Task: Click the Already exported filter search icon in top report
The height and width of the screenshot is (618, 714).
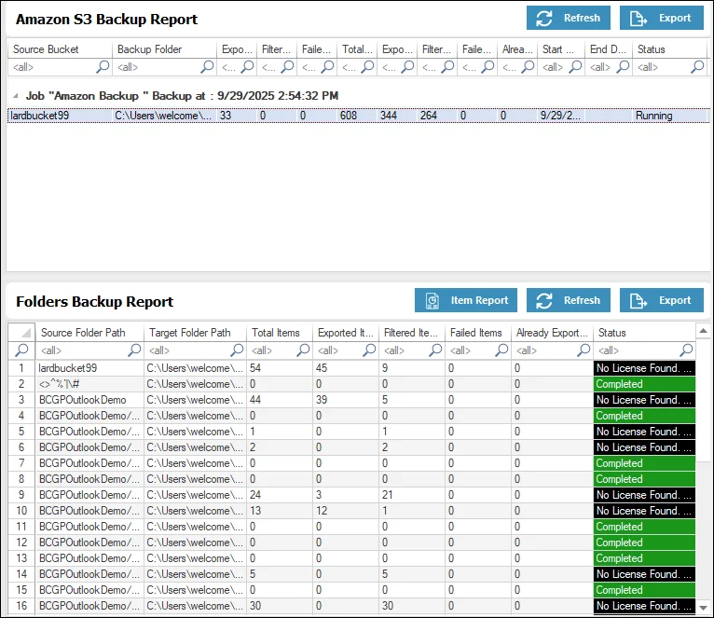Action: pos(529,67)
